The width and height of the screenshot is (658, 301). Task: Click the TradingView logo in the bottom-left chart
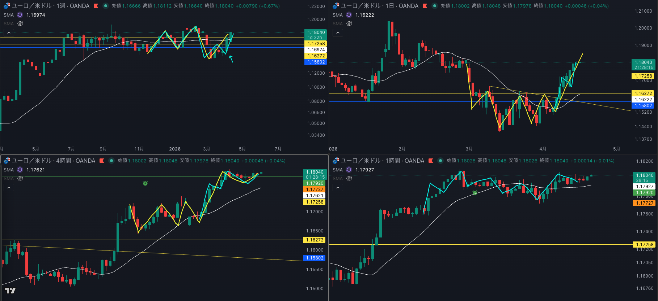[x=10, y=291]
